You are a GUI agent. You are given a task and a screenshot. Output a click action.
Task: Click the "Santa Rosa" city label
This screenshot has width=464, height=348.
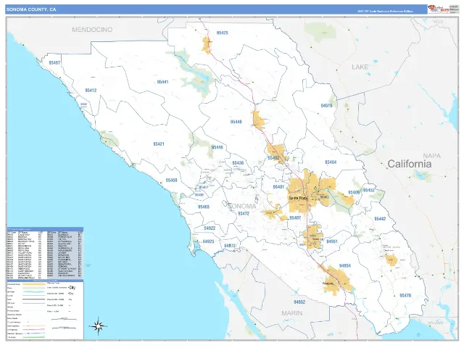tap(299, 198)
